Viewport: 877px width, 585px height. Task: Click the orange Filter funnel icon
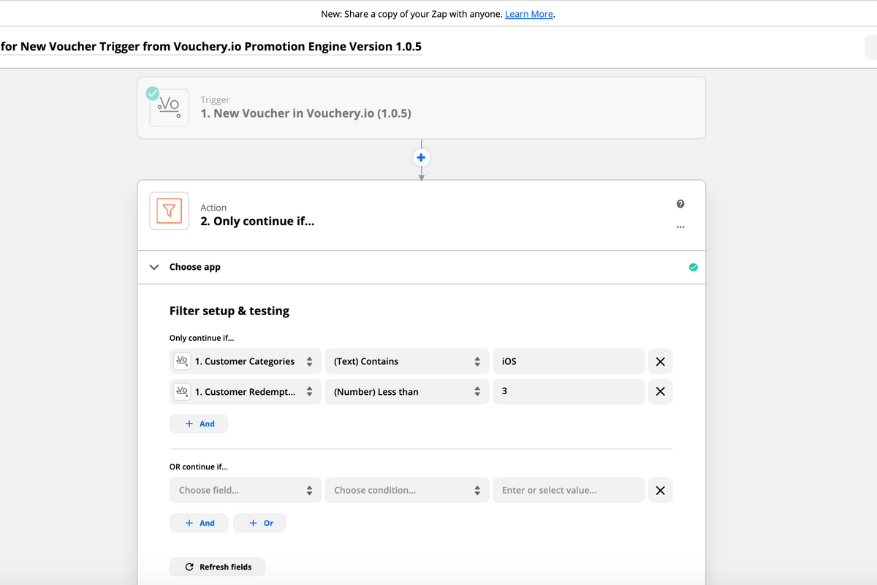(169, 211)
